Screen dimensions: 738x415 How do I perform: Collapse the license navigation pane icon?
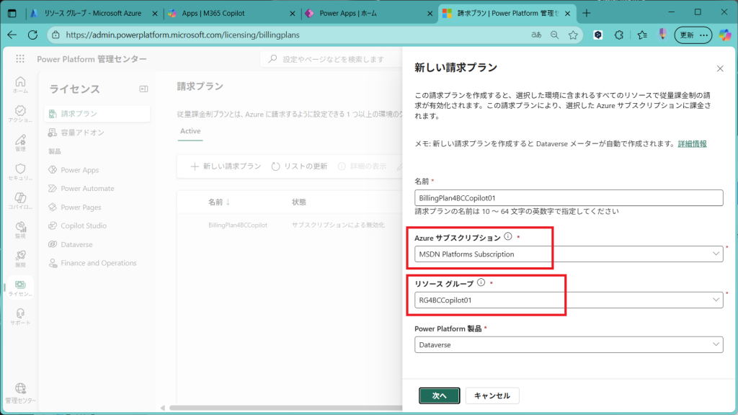point(143,89)
